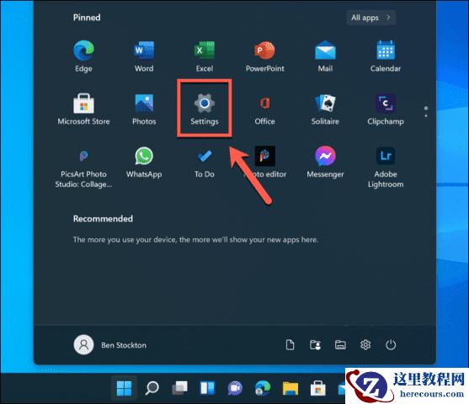
Task: Launch Clipchamp from pinned apps
Action: pos(386,109)
